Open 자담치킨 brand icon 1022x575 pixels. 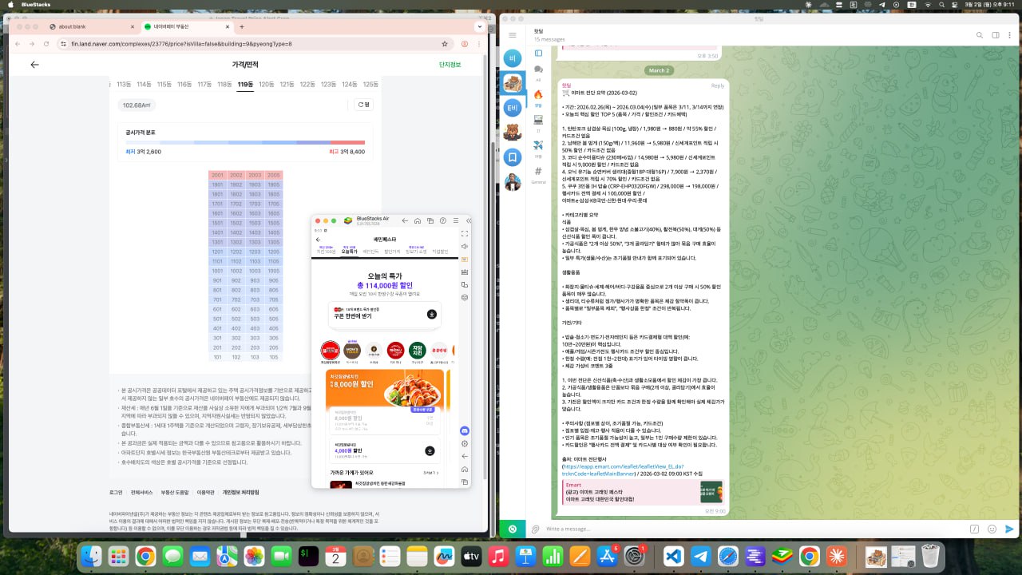[x=417, y=350]
